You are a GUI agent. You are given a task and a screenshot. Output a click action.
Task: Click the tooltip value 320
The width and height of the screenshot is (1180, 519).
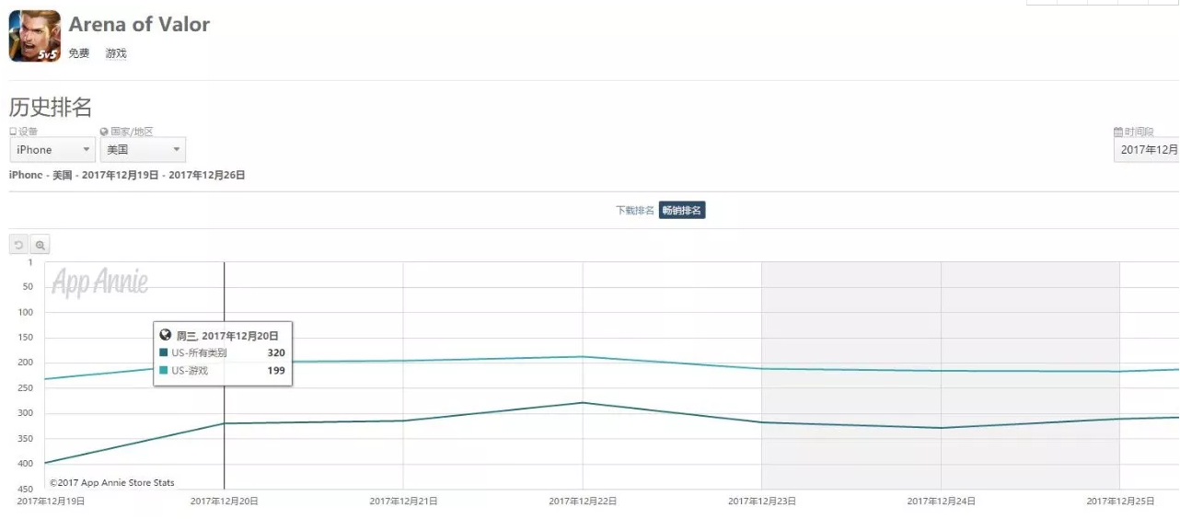pyautogui.click(x=276, y=352)
